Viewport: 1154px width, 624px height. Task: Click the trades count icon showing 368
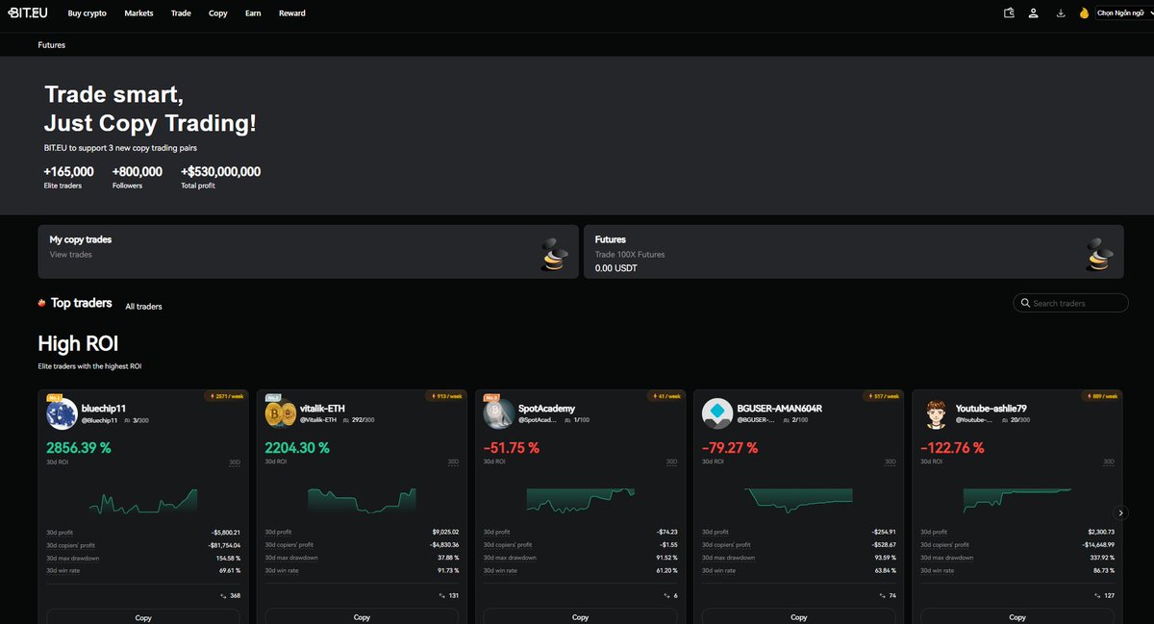point(223,596)
